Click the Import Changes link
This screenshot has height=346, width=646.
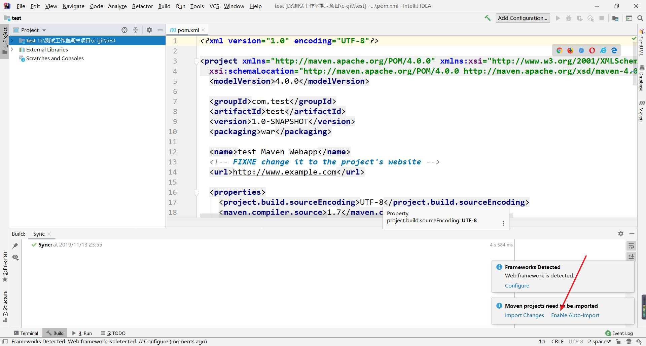(x=524, y=315)
